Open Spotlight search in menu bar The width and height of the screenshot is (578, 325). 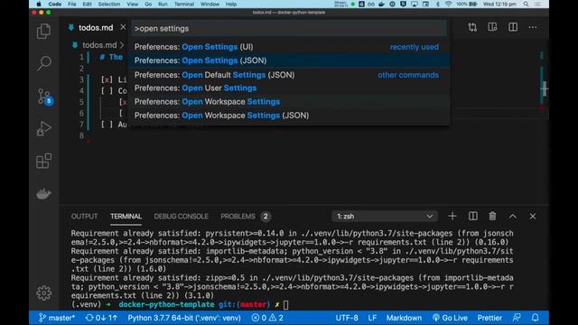pyautogui.click(x=526, y=4)
